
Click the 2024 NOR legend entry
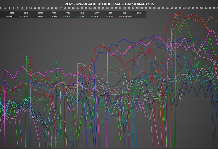pyautogui.click(x=127, y=17)
